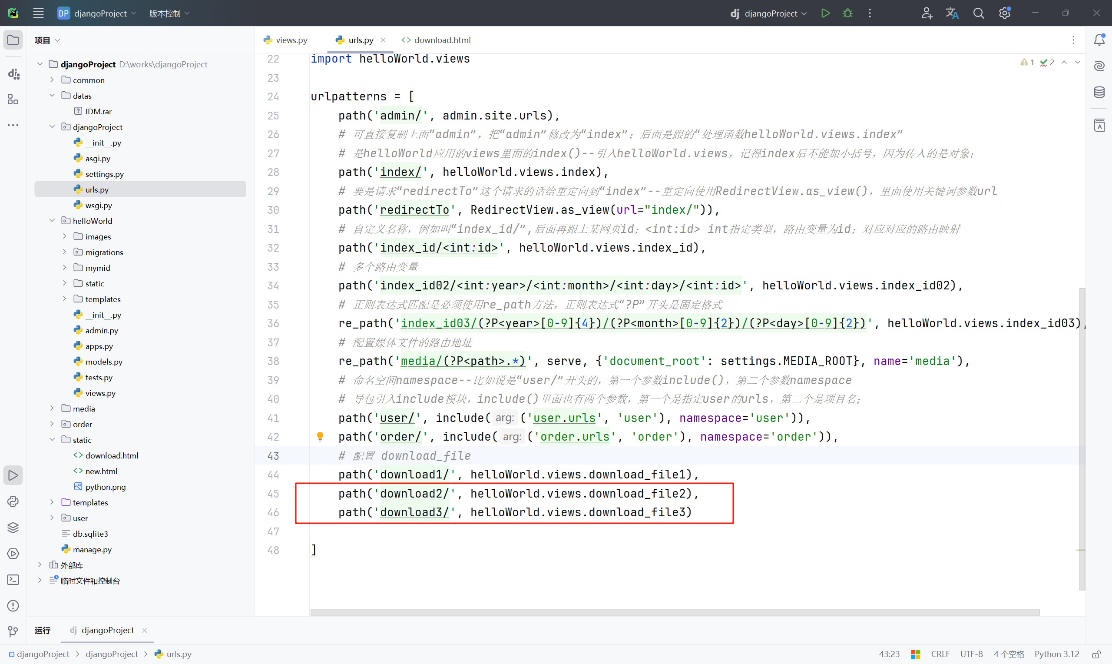
Task: Collapse the root-level static folder
Action: [x=52, y=440]
